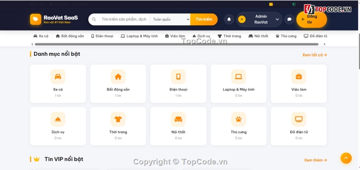The height and width of the screenshot is (170, 360).
Task: Click the orange Tìm kiếm search button
Action: (x=204, y=20)
